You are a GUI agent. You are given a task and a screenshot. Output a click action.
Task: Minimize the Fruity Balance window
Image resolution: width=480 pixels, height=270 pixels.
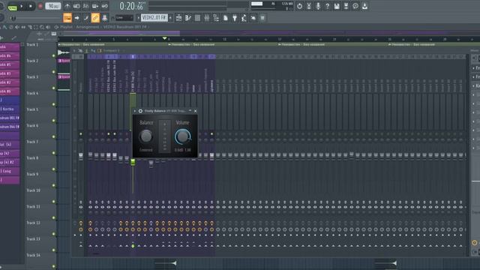coord(190,111)
